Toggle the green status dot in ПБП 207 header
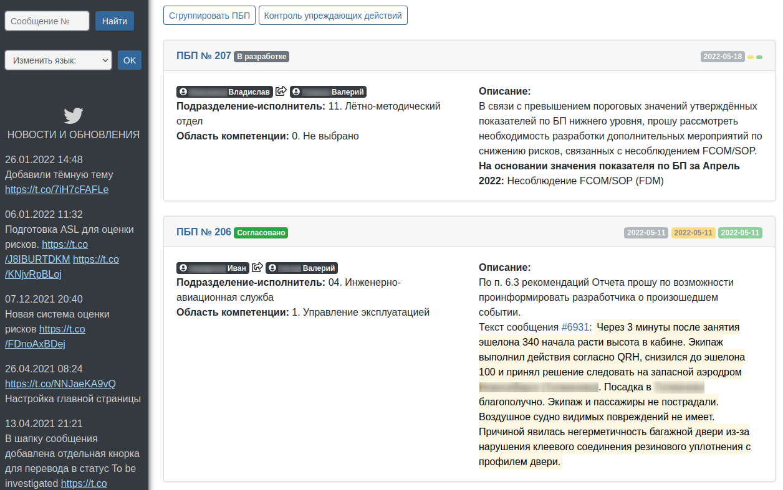The height and width of the screenshot is (490, 783). click(x=759, y=57)
